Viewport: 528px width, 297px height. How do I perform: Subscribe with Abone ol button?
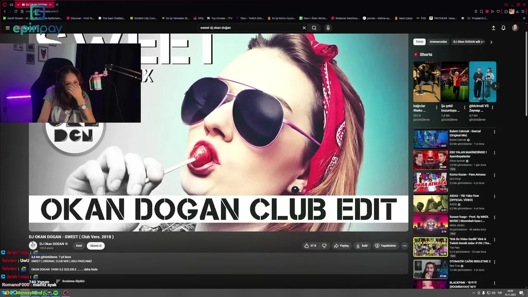pos(96,245)
